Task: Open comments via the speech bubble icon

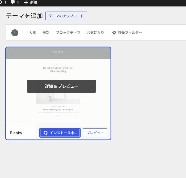Action: click(x=13, y=2)
